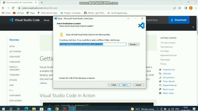The width and height of the screenshot is (198, 111).
Task: Expand the NODE.JS / JAVASCRIPT sidebar section
Action: coord(15,68)
